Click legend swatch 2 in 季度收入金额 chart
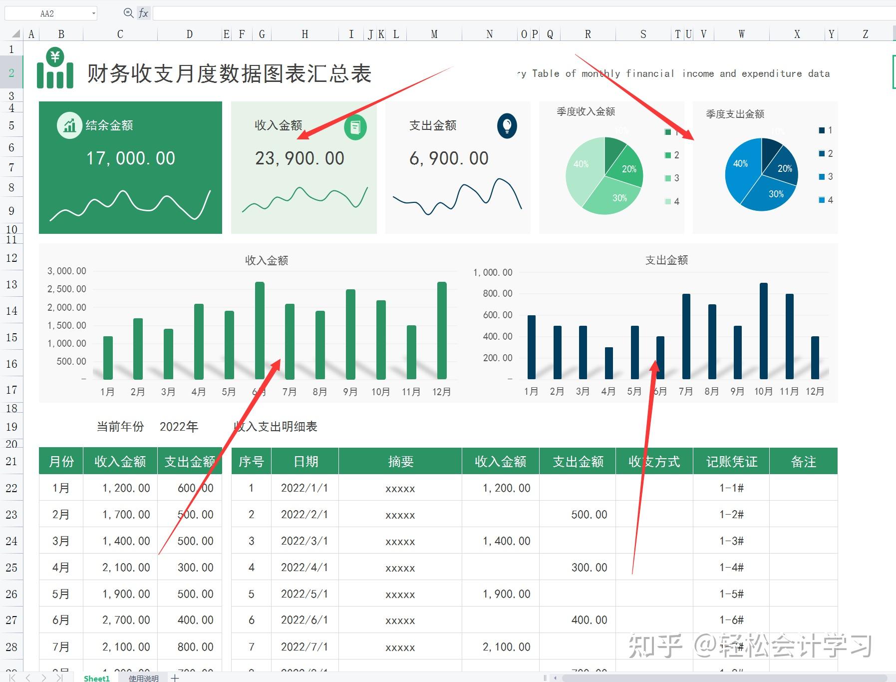 (668, 155)
